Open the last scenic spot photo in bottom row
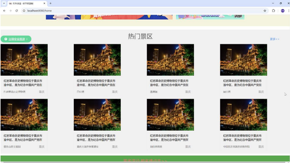 (243, 115)
